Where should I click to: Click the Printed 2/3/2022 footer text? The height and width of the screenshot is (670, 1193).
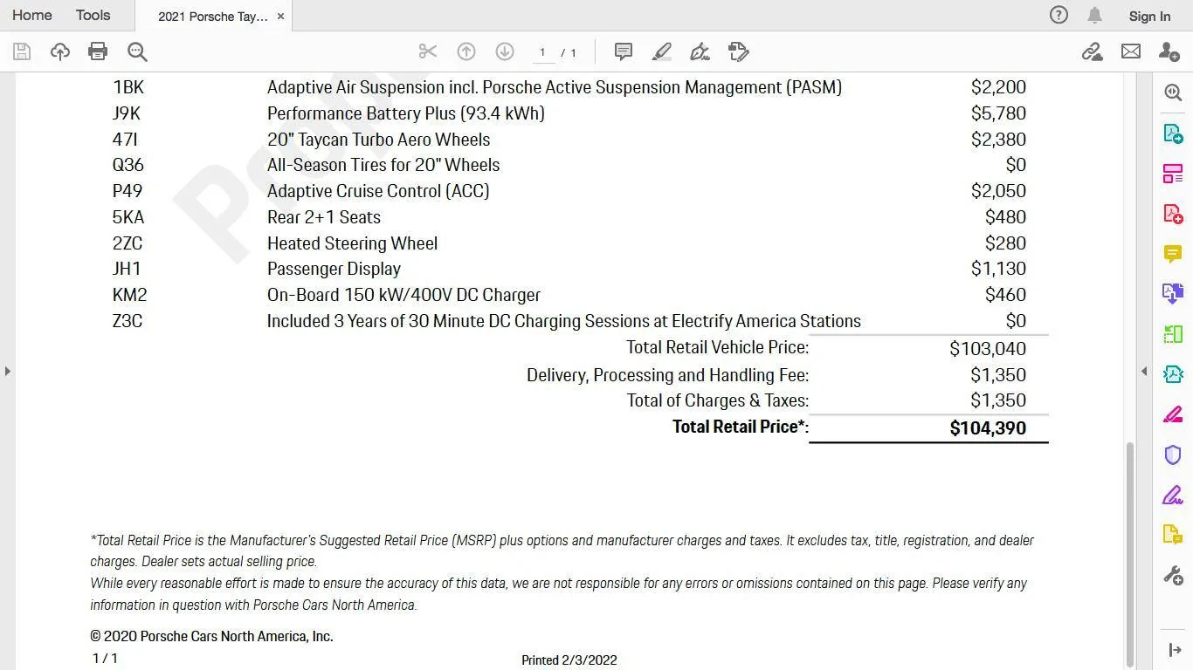point(569,660)
